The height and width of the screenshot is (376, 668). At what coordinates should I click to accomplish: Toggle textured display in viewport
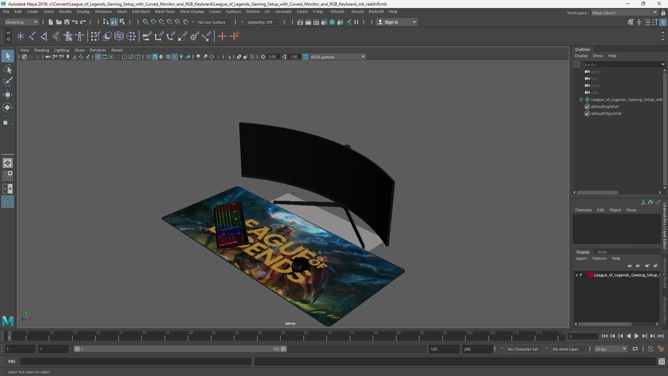(x=175, y=57)
